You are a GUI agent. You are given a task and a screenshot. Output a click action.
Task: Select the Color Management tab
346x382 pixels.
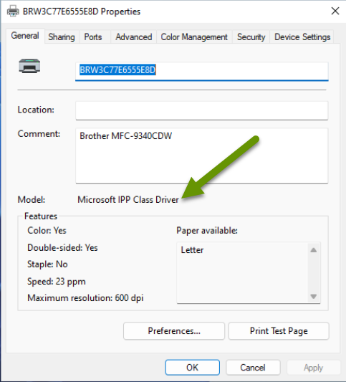(x=194, y=37)
